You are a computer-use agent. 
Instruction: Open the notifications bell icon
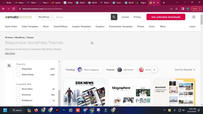coord(199,110)
